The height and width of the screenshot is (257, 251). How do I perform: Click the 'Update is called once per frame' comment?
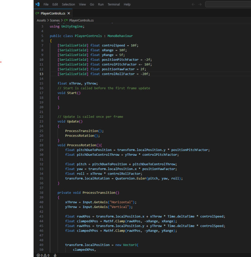pos(90,117)
